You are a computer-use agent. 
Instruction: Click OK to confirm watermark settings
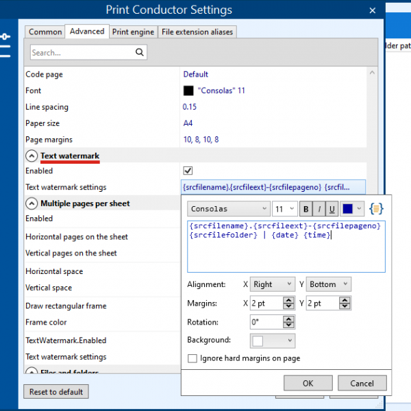308,383
